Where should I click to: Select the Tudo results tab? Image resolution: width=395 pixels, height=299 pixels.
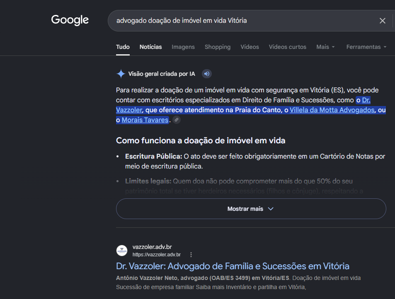click(123, 47)
